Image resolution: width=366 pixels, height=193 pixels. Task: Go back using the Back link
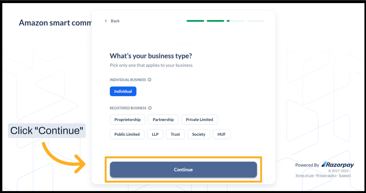point(115,21)
